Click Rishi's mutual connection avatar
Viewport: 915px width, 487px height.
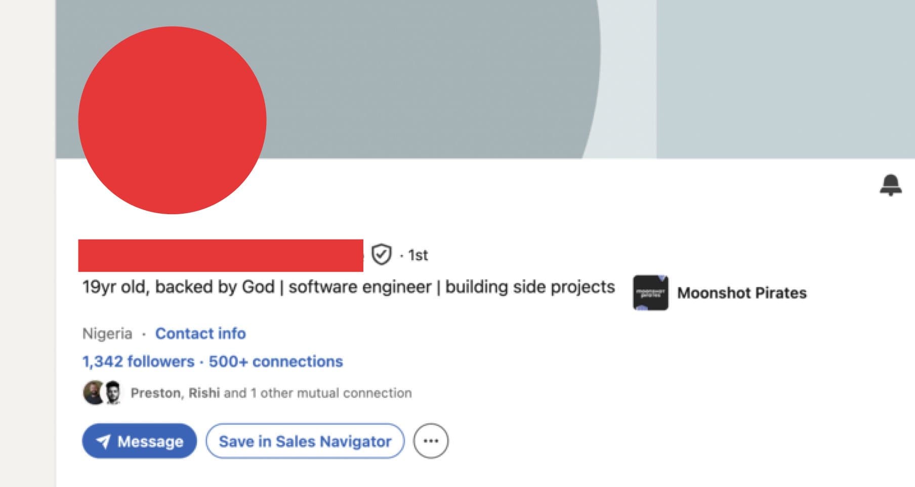click(x=113, y=393)
